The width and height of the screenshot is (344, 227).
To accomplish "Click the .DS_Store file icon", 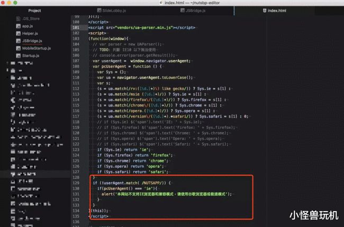I will (19, 19).
